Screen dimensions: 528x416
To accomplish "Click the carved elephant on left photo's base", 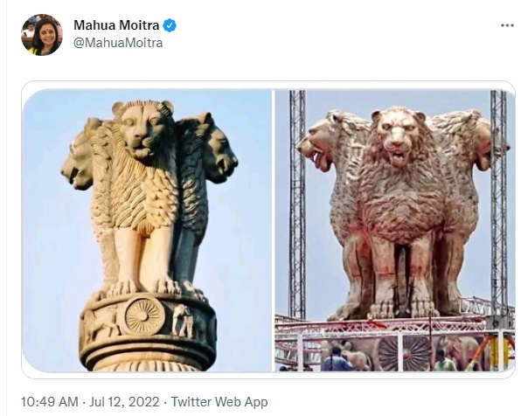I will pos(183,321).
